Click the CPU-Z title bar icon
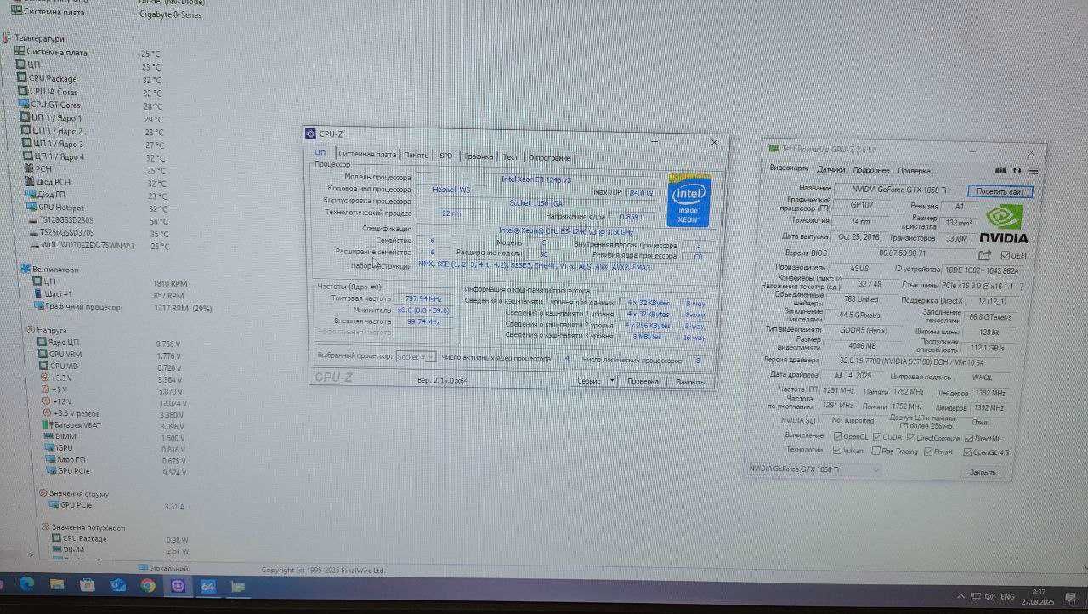Screen dimensions: 1088x614 [310, 134]
